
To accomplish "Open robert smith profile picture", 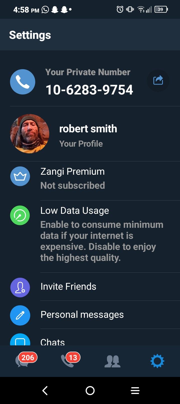I will click(29, 134).
